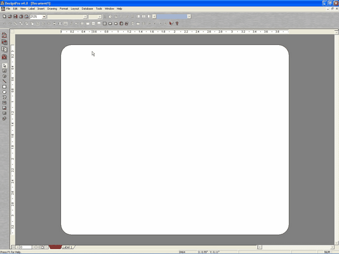Click the red question mark help icon
Screen dimensions: 339x254
177,23
